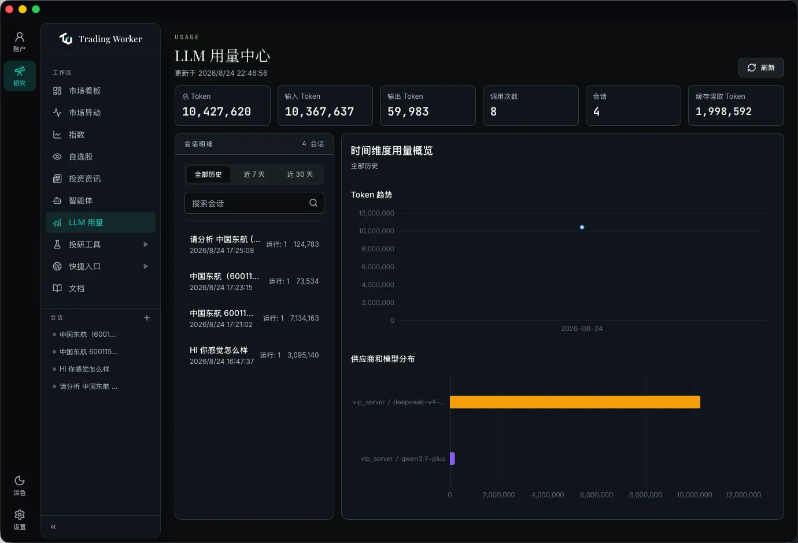The image size is (798, 543).
Task: Open 设置 gear icon
Action: pyautogui.click(x=20, y=515)
